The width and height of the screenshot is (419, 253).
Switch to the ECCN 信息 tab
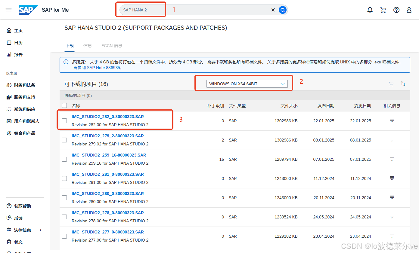click(x=112, y=46)
